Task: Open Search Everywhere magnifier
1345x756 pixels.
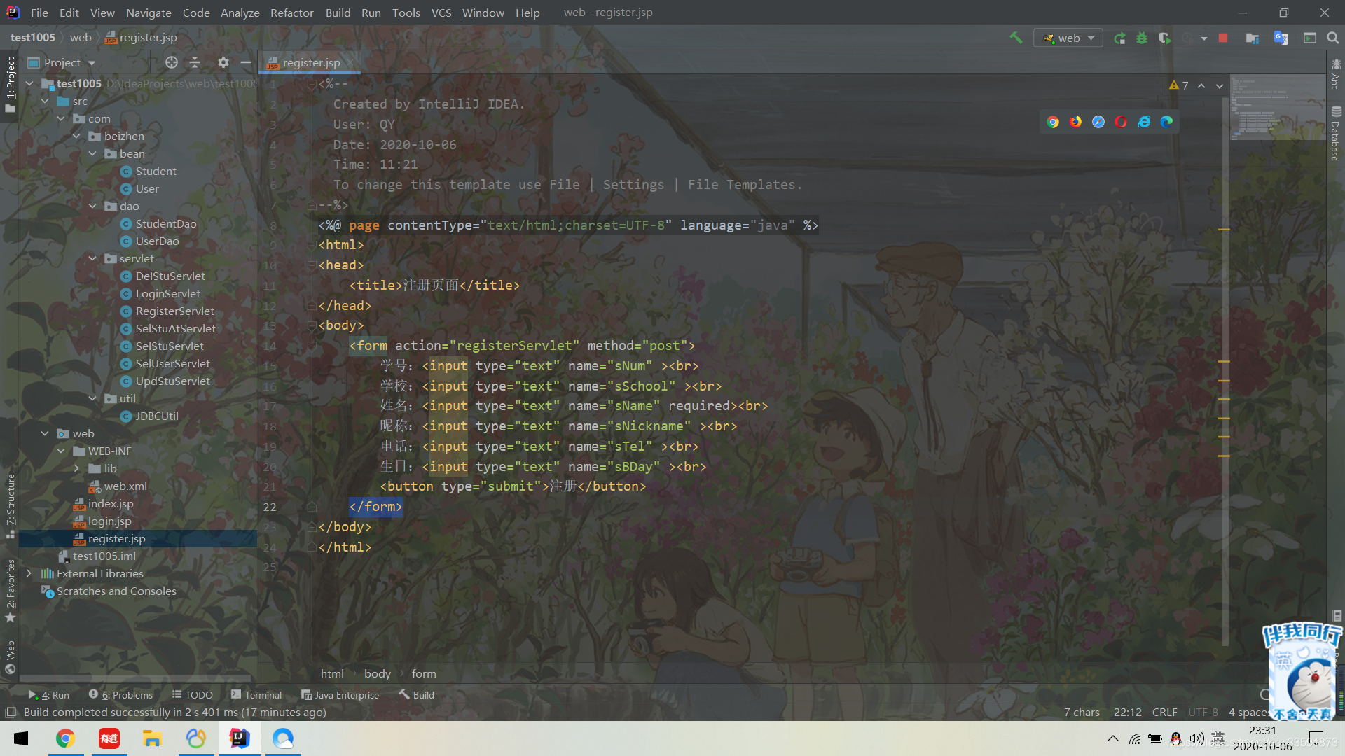Action: point(1333,38)
